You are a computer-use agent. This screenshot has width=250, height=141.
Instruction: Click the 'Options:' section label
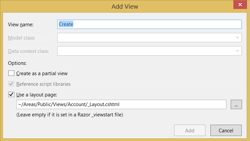pos(17,63)
